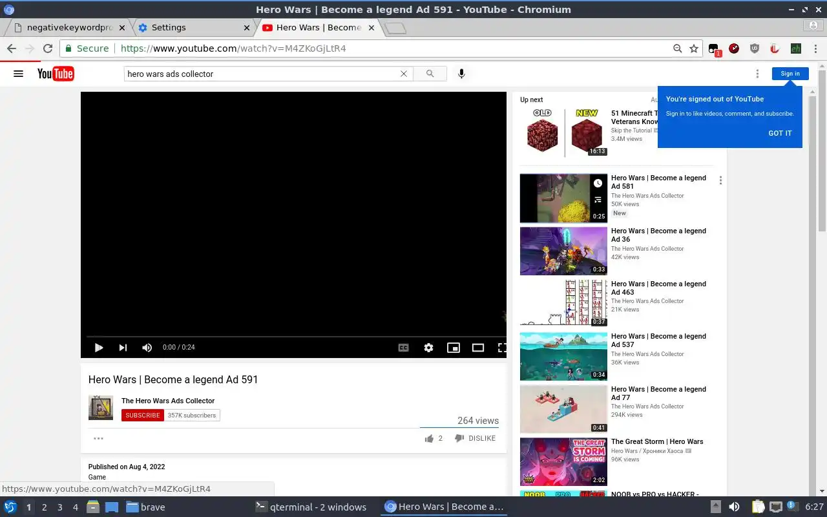Screen dimensions: 827x517
Task: Reload the page
Action: [x=48, y=48]
